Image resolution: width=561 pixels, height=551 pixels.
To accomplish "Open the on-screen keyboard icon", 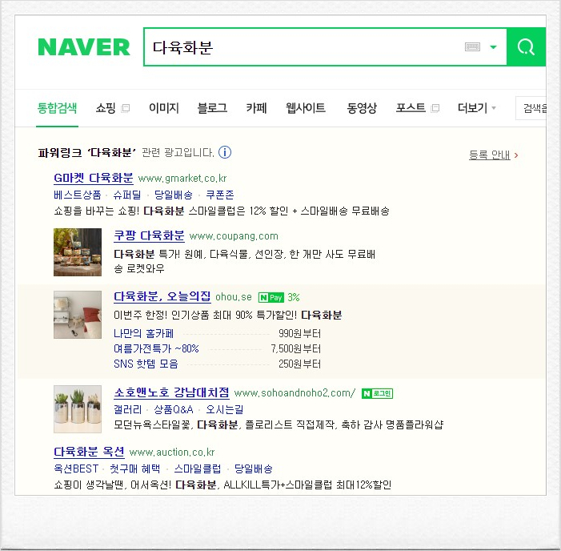I will (472, 47).
